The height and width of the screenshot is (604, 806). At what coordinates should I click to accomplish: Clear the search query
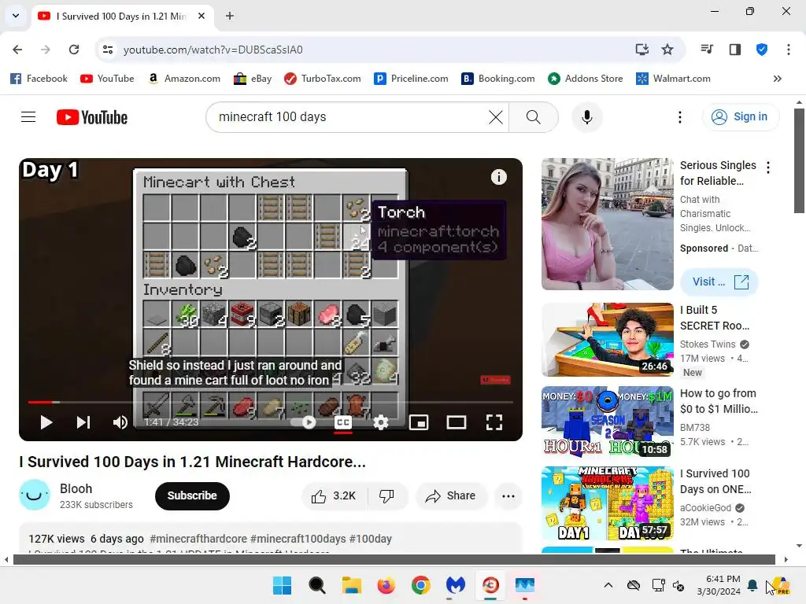tap(496, 117)
